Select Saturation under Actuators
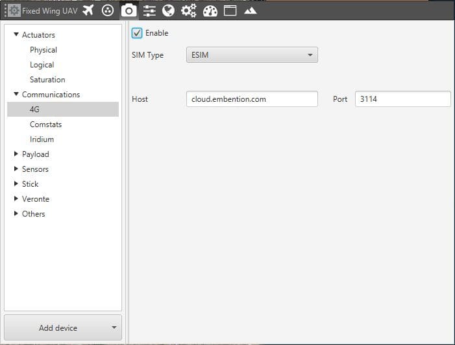The width and height of the screenshot is (455, 345). (47, 80)
